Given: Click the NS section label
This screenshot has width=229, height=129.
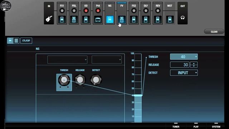Looking at the screenshot, I should coord(38,49).
